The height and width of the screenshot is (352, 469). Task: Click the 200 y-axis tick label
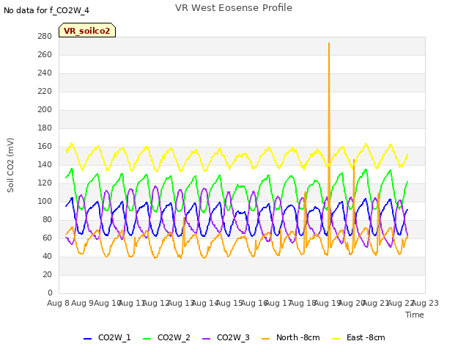pos(45,109)
